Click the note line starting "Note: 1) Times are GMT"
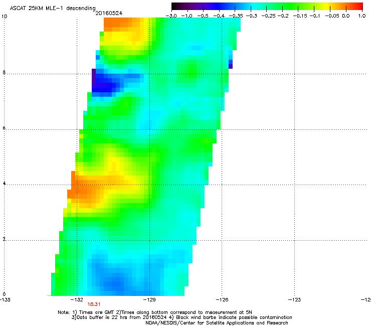 click(x=155, y=312)
